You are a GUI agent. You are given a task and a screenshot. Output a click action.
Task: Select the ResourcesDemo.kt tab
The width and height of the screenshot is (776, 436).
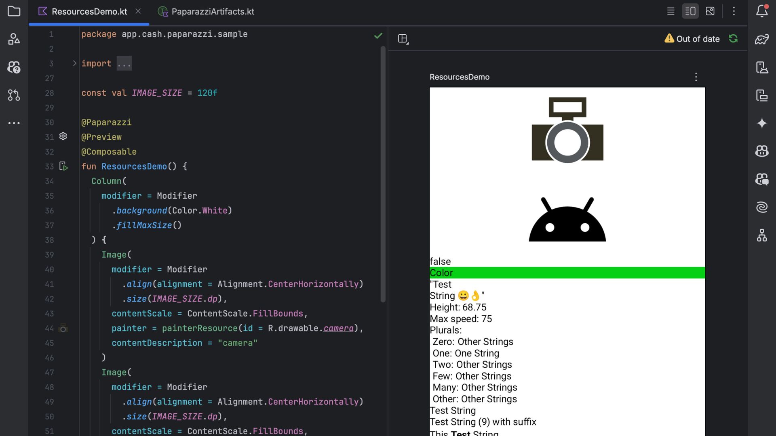point(89,11)
